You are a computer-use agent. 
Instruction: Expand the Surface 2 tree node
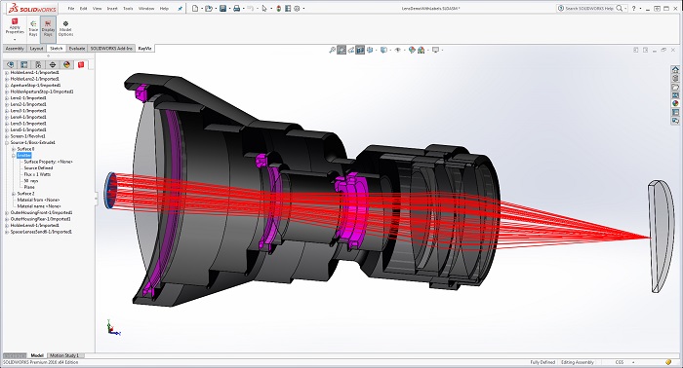pos(14,194)
